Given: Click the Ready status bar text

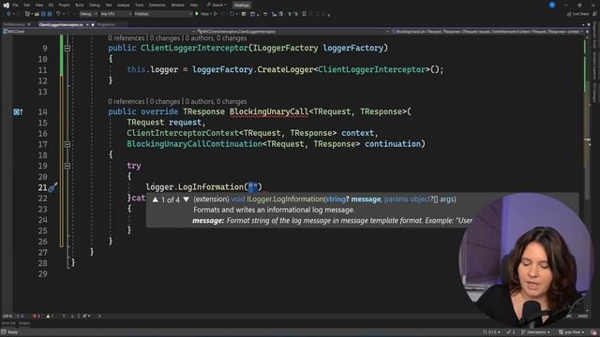Looking at the screenshot, I should (12, 332).
